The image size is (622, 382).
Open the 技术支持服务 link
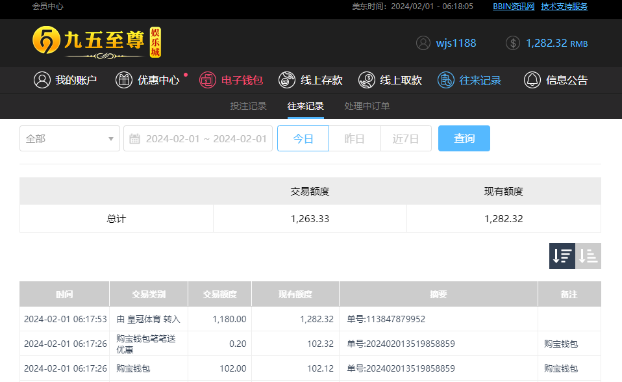click(x=564, y=6)
